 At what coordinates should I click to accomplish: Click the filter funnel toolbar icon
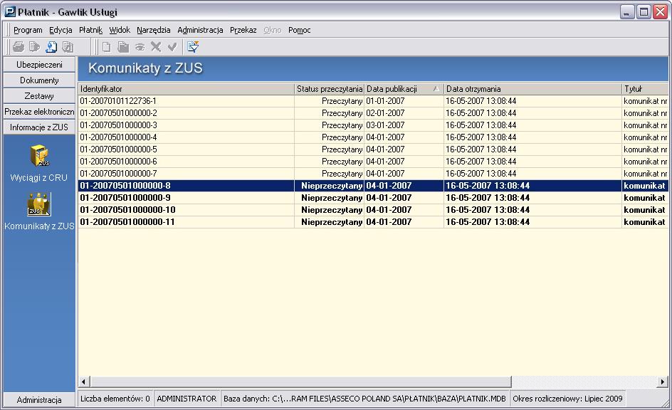[x=193, y=47]
